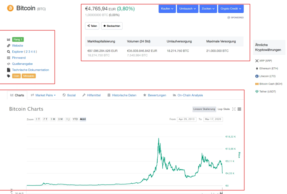287x194 pixels.
Task: Open the chart hamburger menu icon
Action: click(x=239, y=109)
